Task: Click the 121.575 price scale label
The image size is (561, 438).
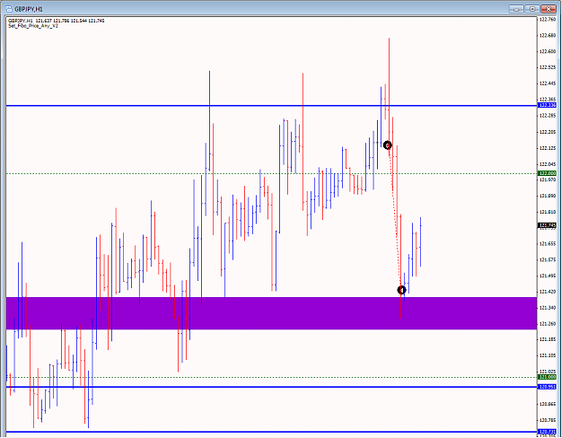Action: pyautogui.click(x=548, y=259)
